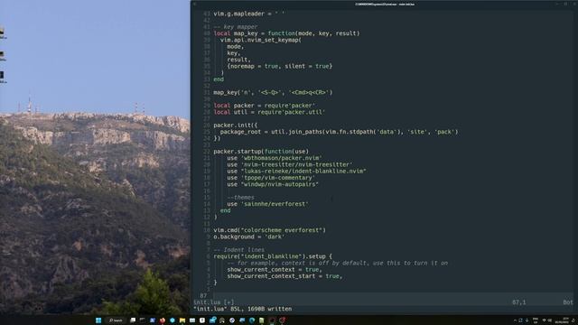Click "local util = require'packer.util'" line
Viewport: 578px width, 325px height.
point(269,112)
